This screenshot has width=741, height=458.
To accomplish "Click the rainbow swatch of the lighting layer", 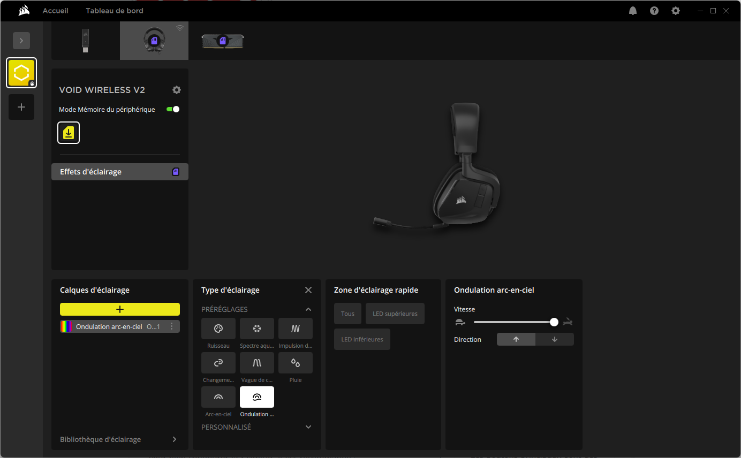I will (66, 326).
